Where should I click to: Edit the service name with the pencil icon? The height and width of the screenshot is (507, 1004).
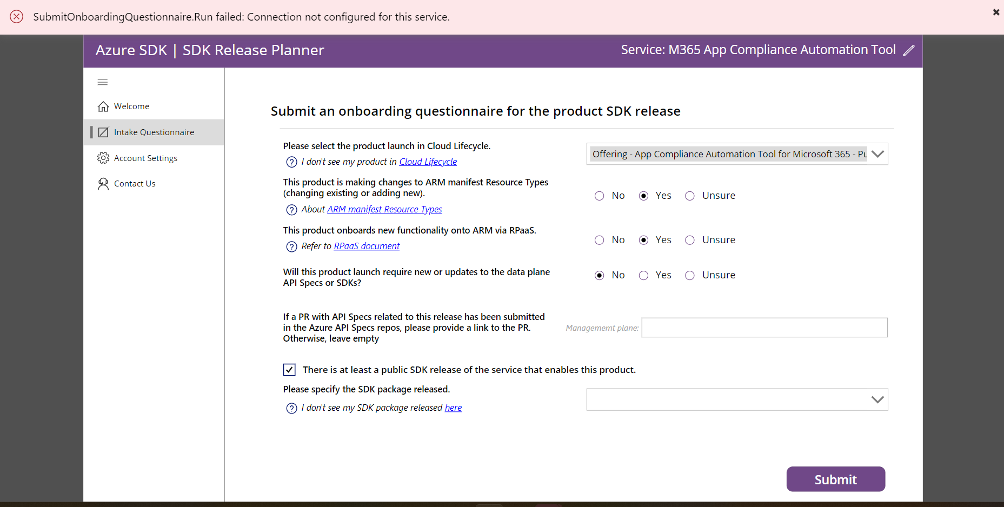(x=909, y=50)
